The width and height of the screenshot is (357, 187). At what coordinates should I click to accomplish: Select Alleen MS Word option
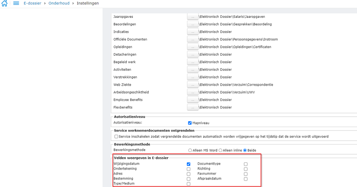(x=190, y=151)
